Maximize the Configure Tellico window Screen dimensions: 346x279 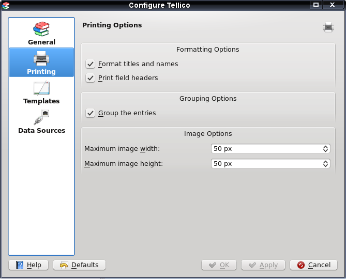pos(316,5)
